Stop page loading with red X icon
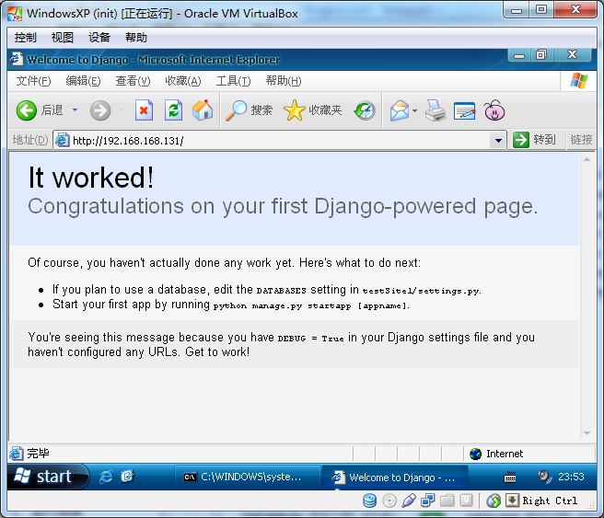The width and height of the screenshot is (604, 518). click(x=144, y=110)
